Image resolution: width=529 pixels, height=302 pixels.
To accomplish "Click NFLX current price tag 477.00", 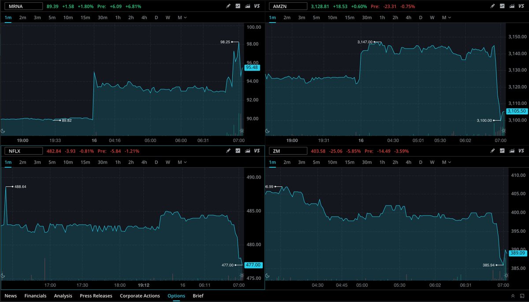I will coord(253,265).
